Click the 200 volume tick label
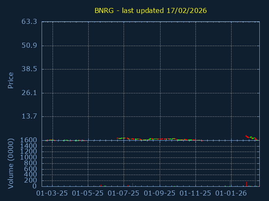The width and height of the screenshot is (269, 201). (31, 180)
